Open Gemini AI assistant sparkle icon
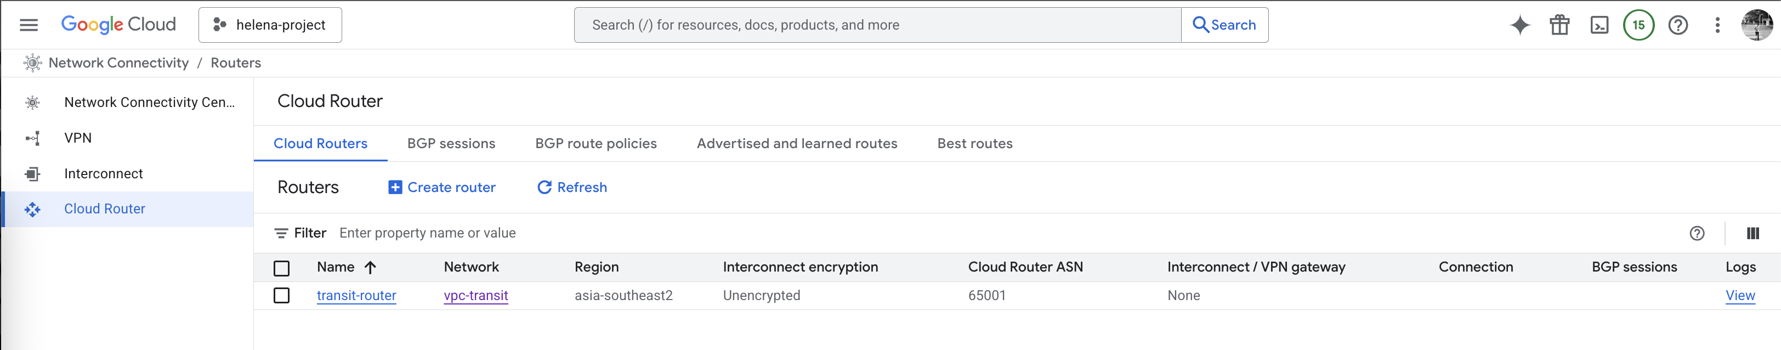The width and height of the screenshot is (1781, 350). (1519, 25)
